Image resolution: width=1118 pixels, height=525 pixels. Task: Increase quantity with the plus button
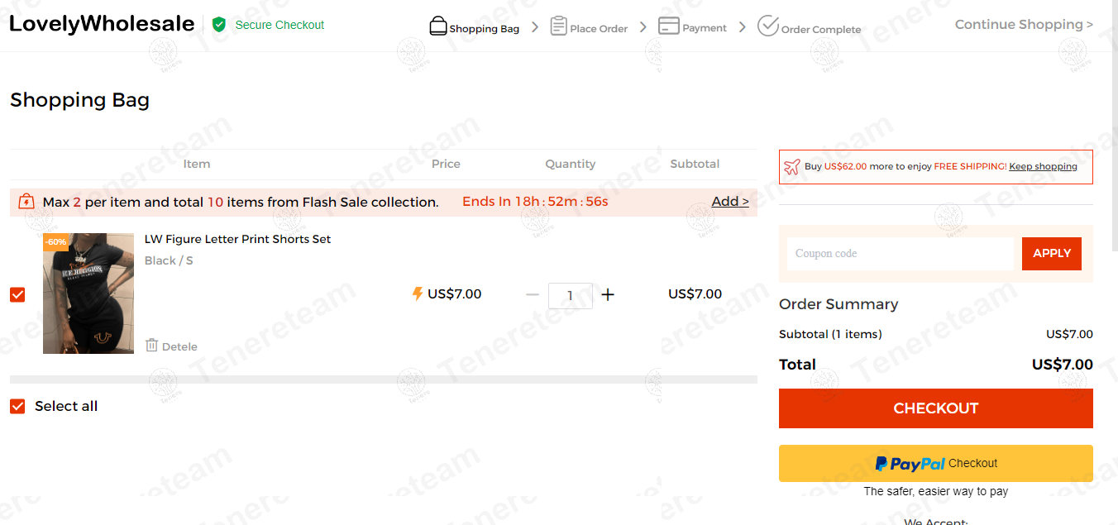[608, 294]
